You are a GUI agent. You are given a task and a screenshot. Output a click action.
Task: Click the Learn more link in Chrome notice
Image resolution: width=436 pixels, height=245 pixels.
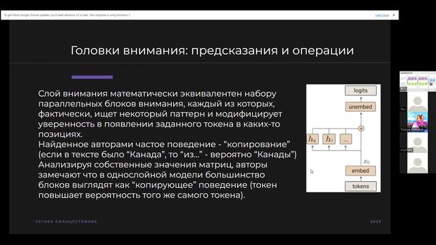(x=381, y=15)
